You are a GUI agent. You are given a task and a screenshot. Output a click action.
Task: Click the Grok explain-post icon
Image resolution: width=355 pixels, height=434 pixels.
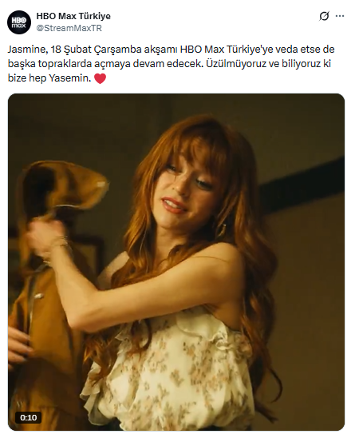pyautogui.click(x=324, y=16)
